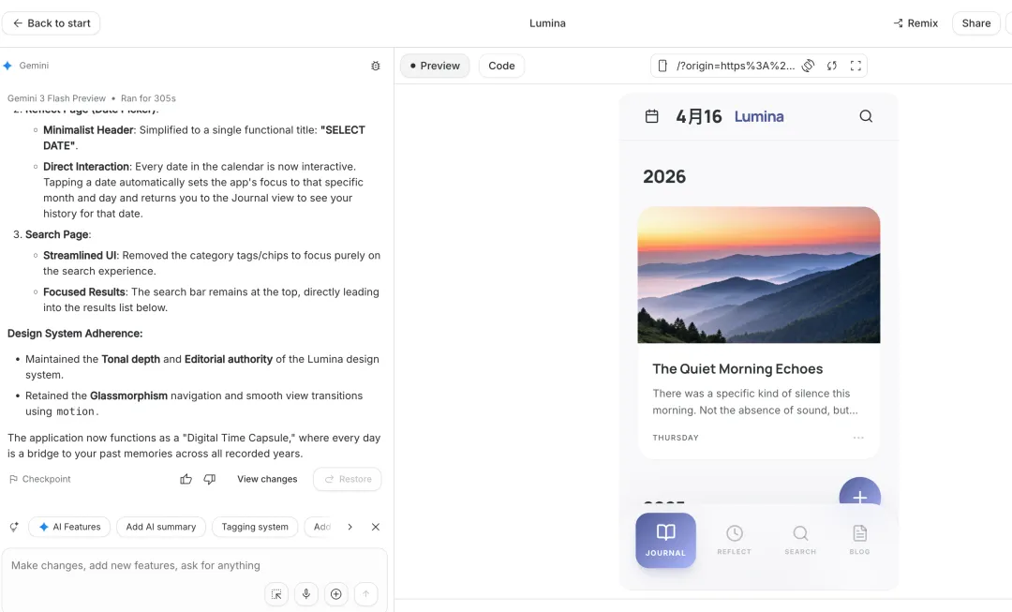Select the AI Features suggestion chip

tap(69, 527)
